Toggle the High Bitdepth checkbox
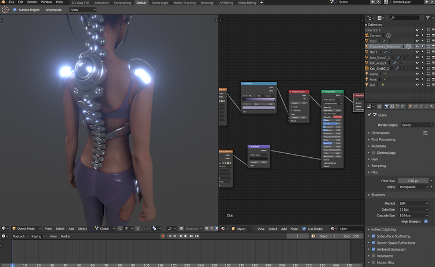Image resolution: width=435 pixels, height=267 pixels. 426,222
